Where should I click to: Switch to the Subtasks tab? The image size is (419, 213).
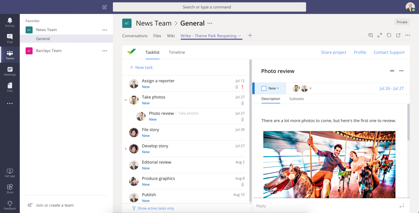pyautogui.click(x=296, y=99)
